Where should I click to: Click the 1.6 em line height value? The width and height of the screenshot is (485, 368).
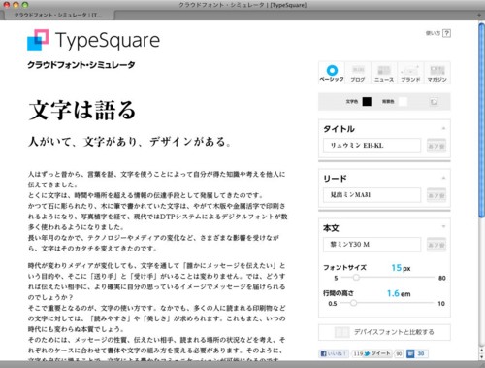tap(399, 293)
